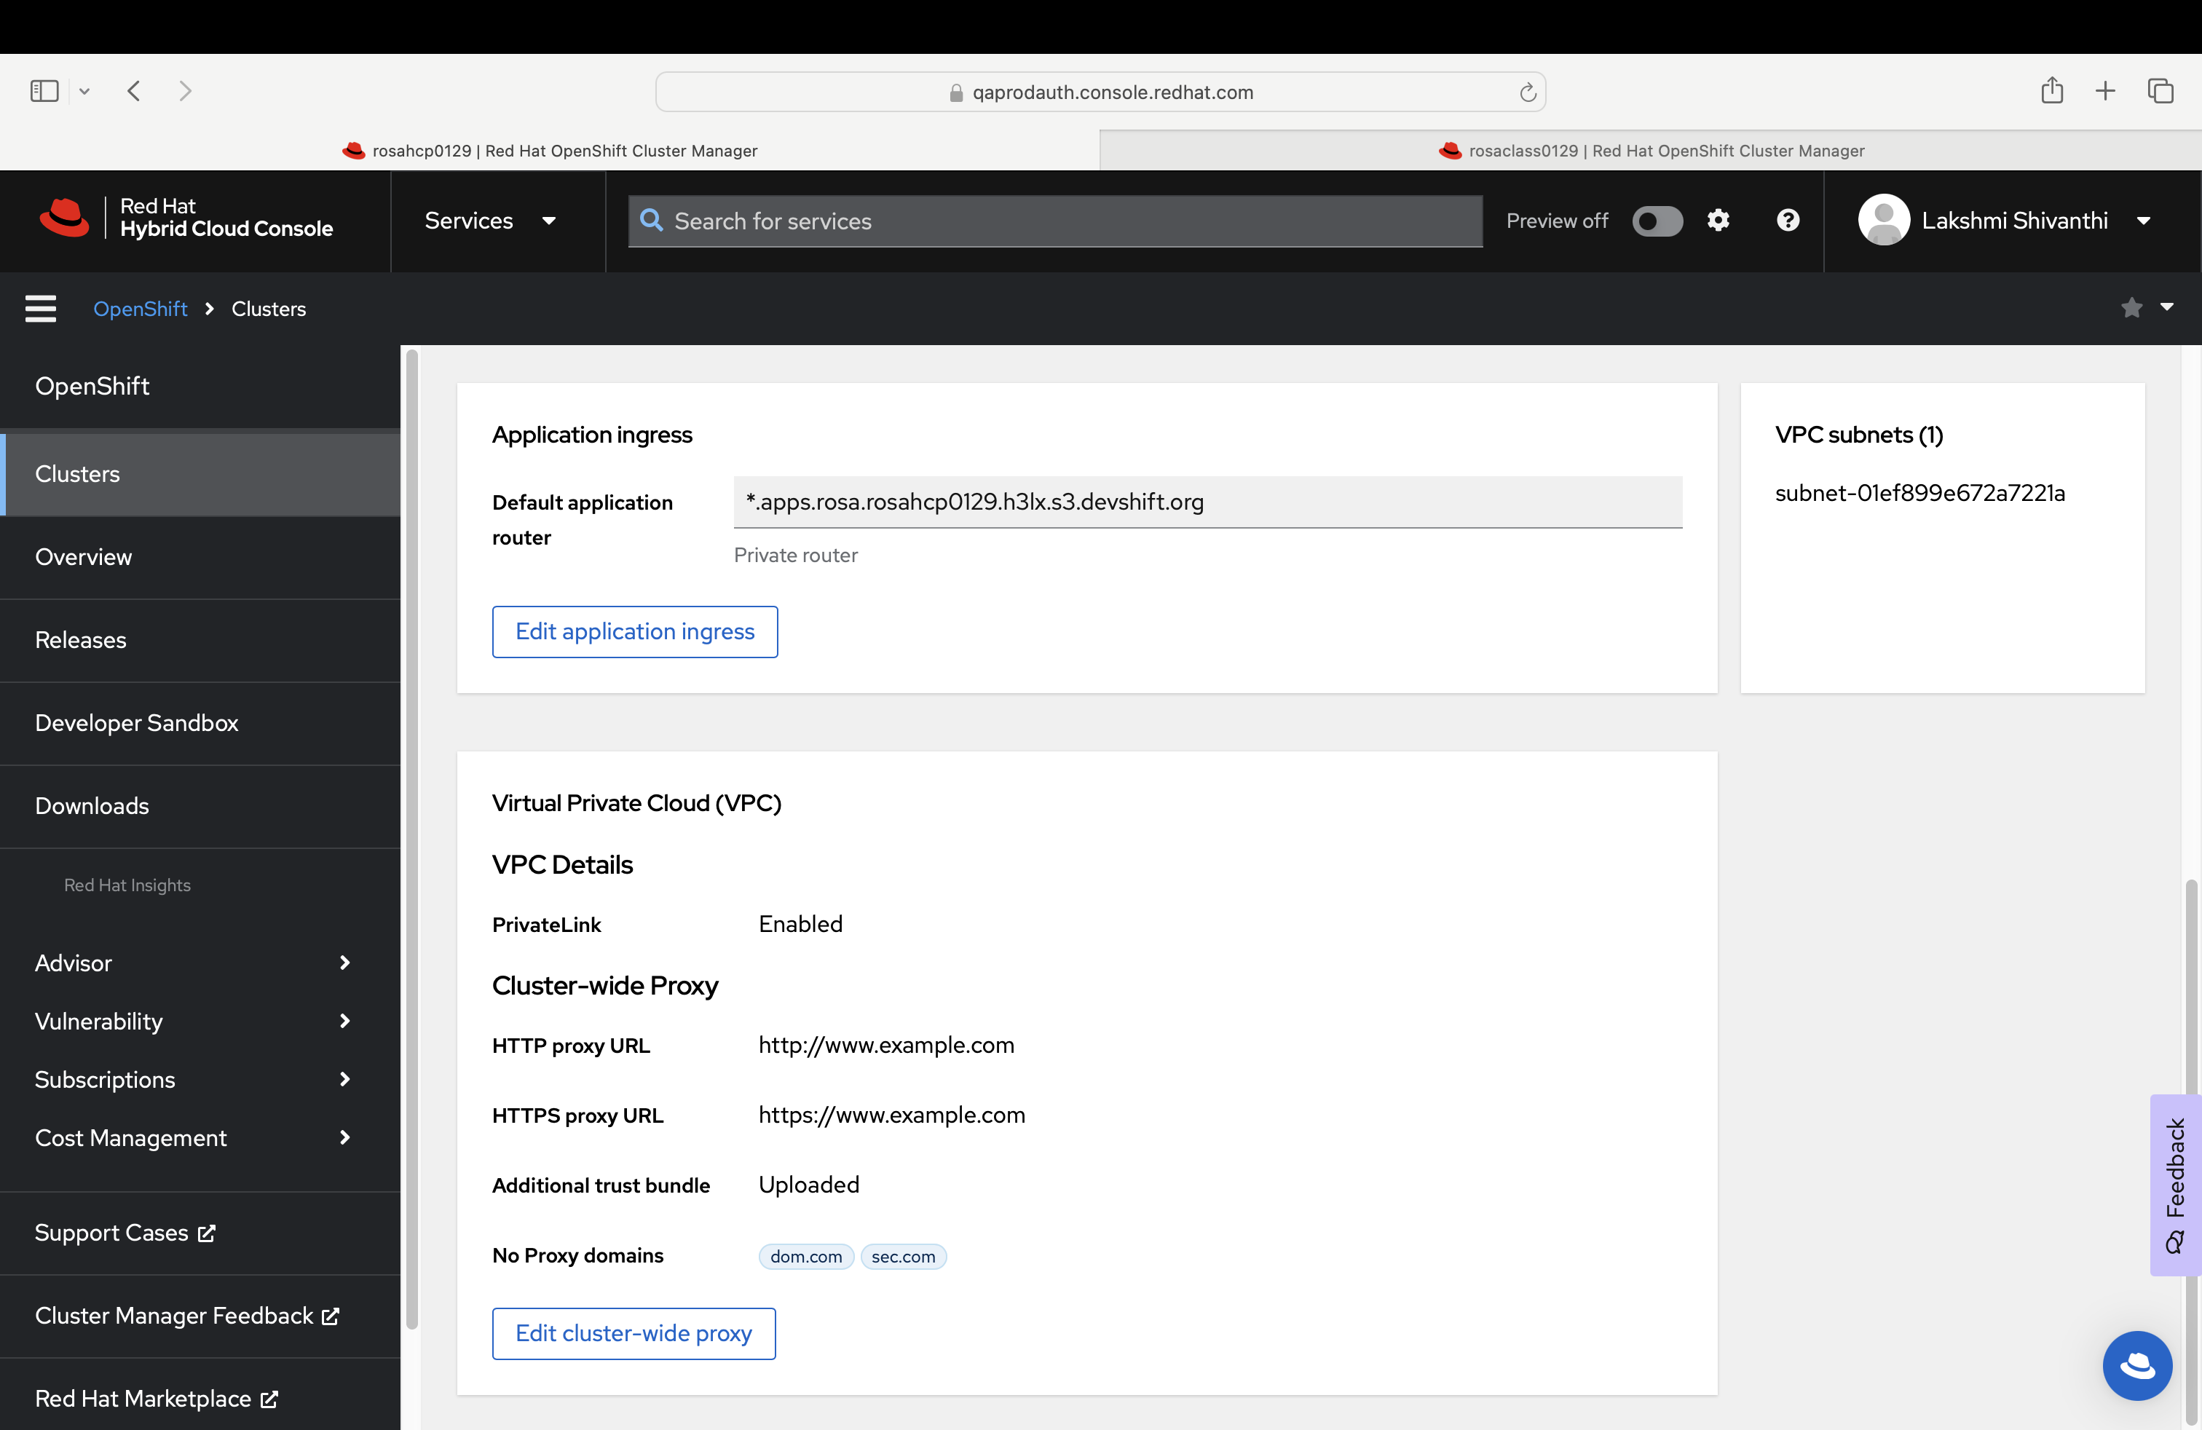Open the chat assistant bubble icon

(x=2136, y=1365)
